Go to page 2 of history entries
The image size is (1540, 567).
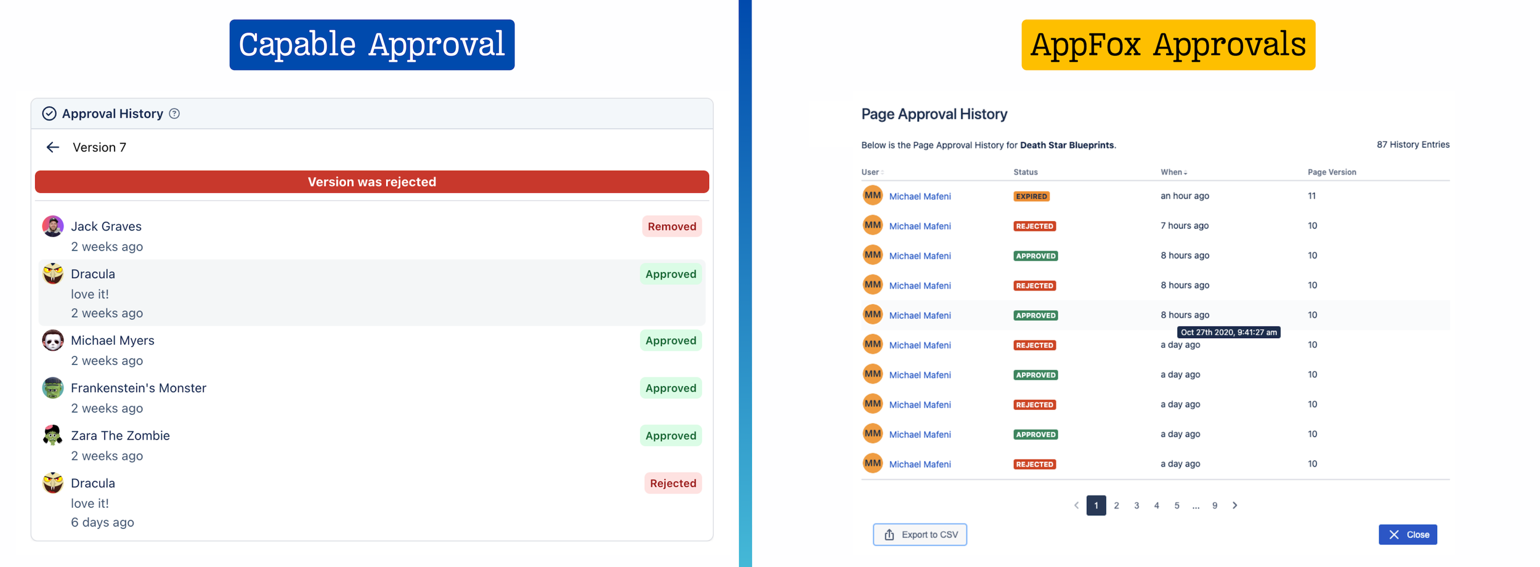[1116, 505]
